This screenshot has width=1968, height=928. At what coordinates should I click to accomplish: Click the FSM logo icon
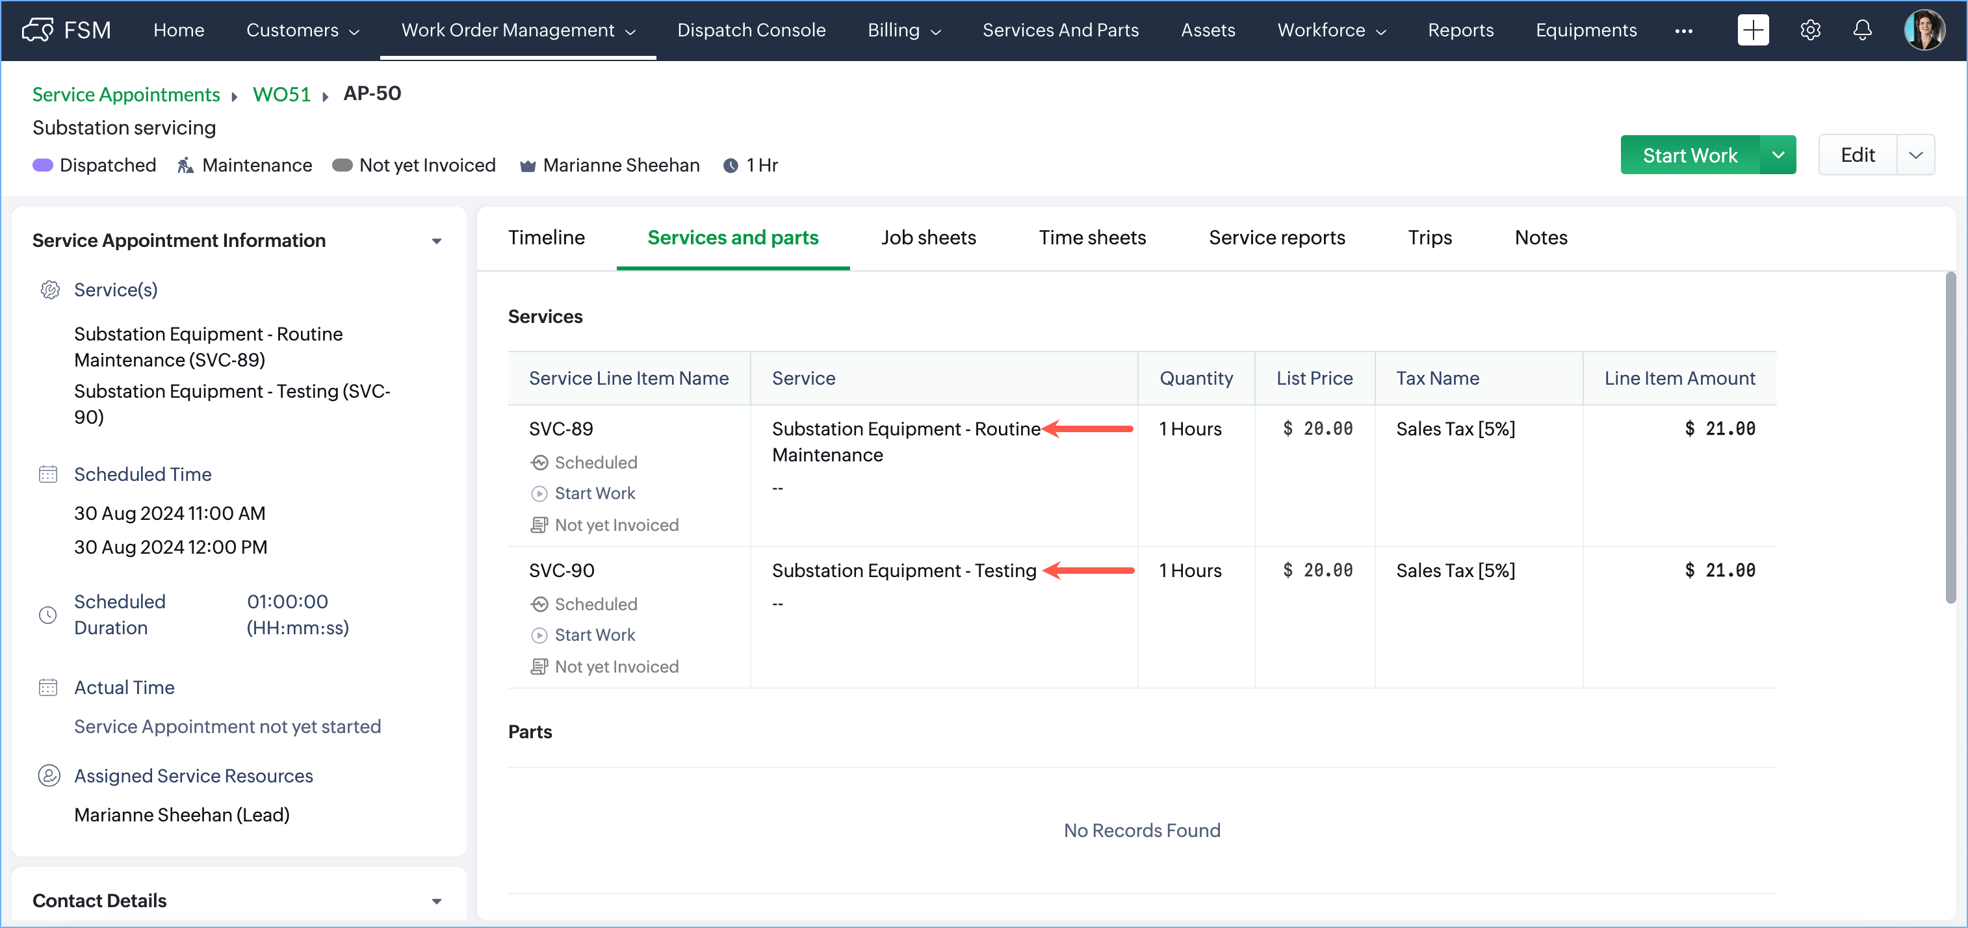[36, 30]
